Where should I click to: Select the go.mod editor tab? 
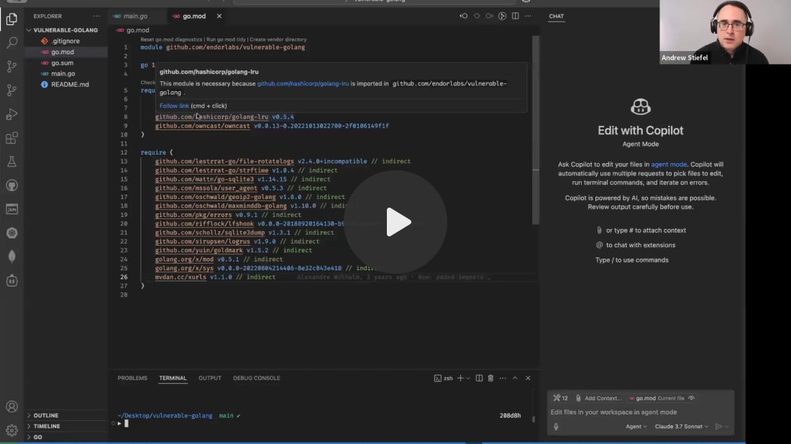point(194,16)
